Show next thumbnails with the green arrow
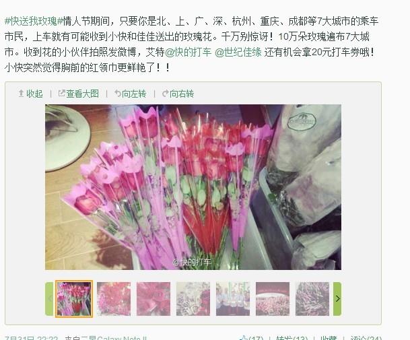 (x=337, y=299)
